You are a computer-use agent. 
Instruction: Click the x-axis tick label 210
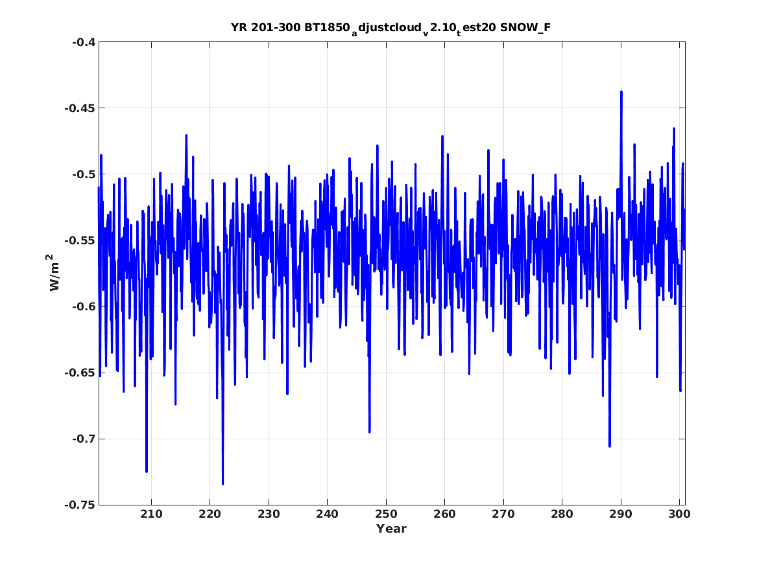pyautogui.click(x=151, y=514)
